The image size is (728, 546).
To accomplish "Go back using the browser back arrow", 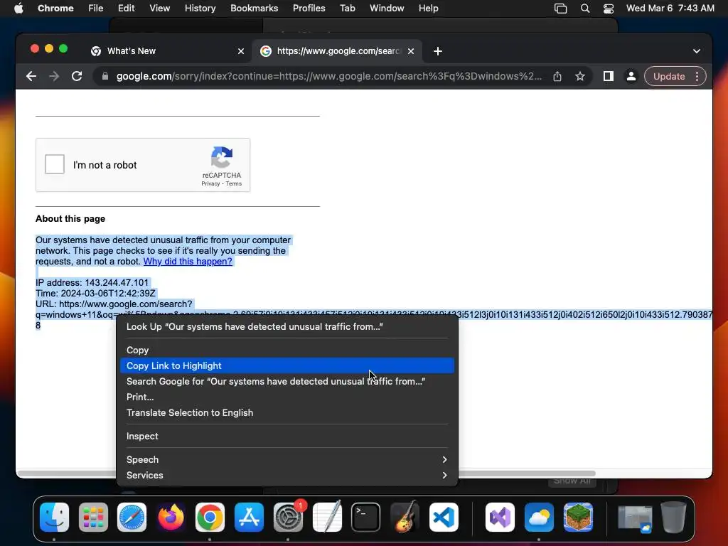I will click(x=31, y=76).
